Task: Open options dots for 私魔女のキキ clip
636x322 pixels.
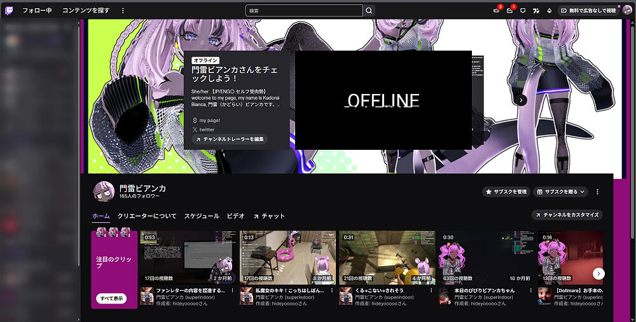Action: [332, 290]
